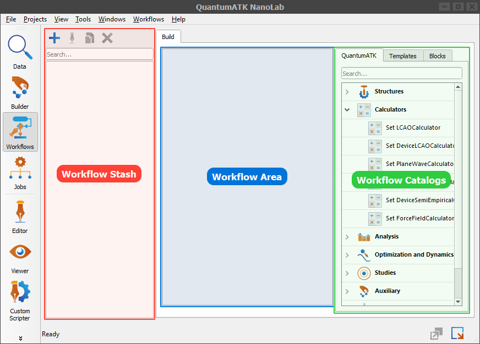This screenshot has height=344, width=480.
Task: Click the blue resize arrow icon
Action: (457, 333)
